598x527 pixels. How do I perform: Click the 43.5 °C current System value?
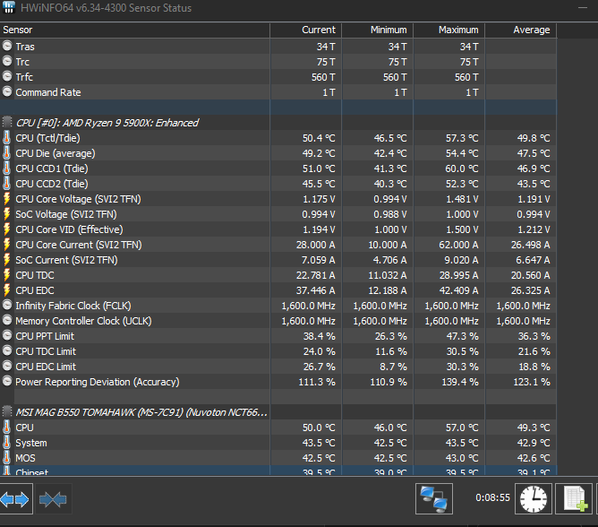(x=319, y=443)
